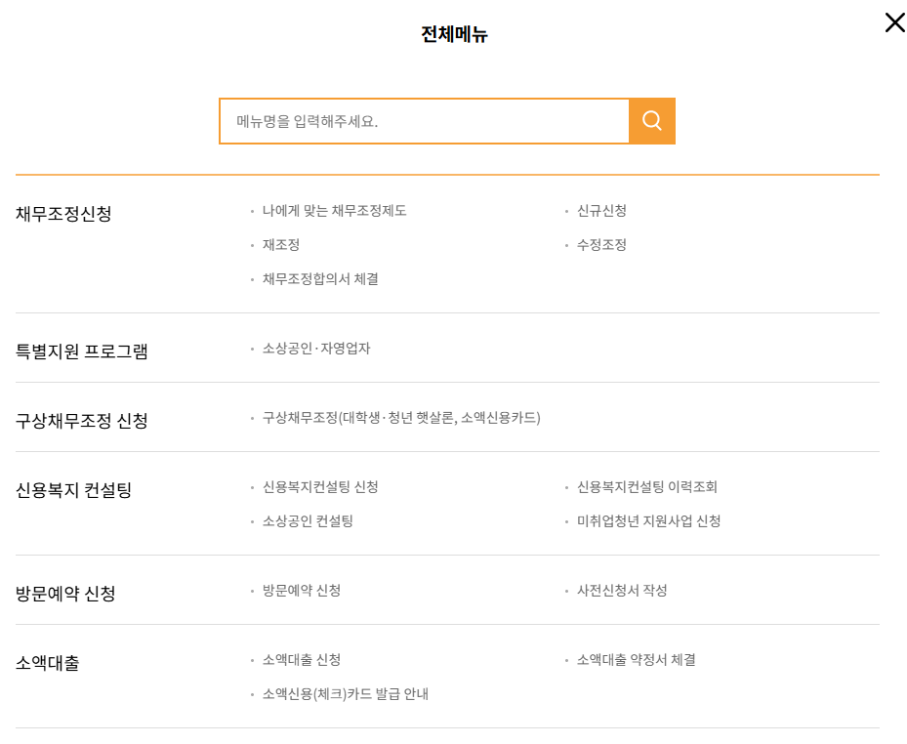Open the 신규신청 link

601,211
